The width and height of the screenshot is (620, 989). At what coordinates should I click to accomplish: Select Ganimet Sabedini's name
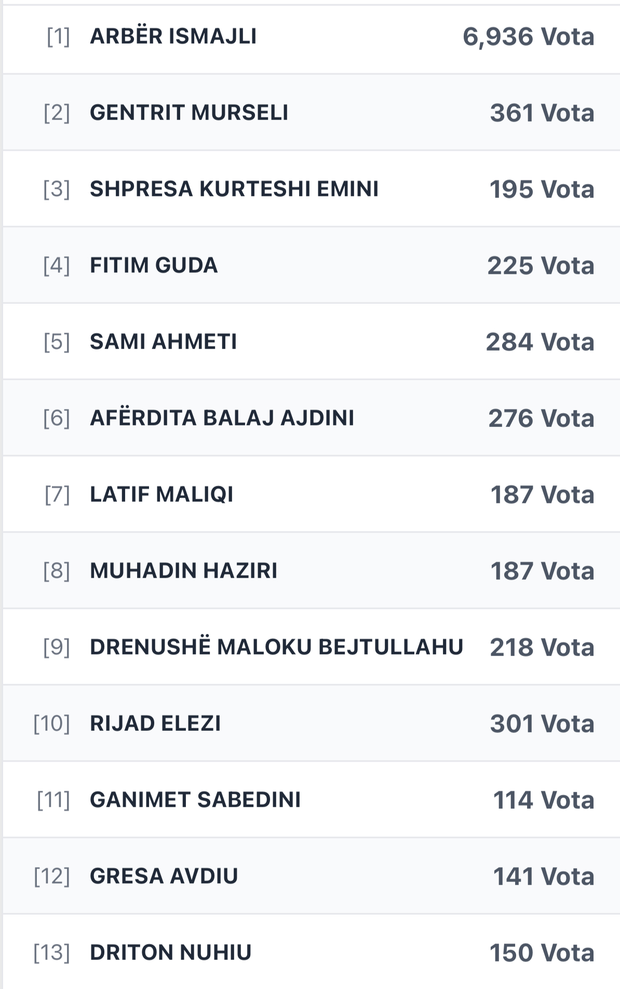[195, 800]
